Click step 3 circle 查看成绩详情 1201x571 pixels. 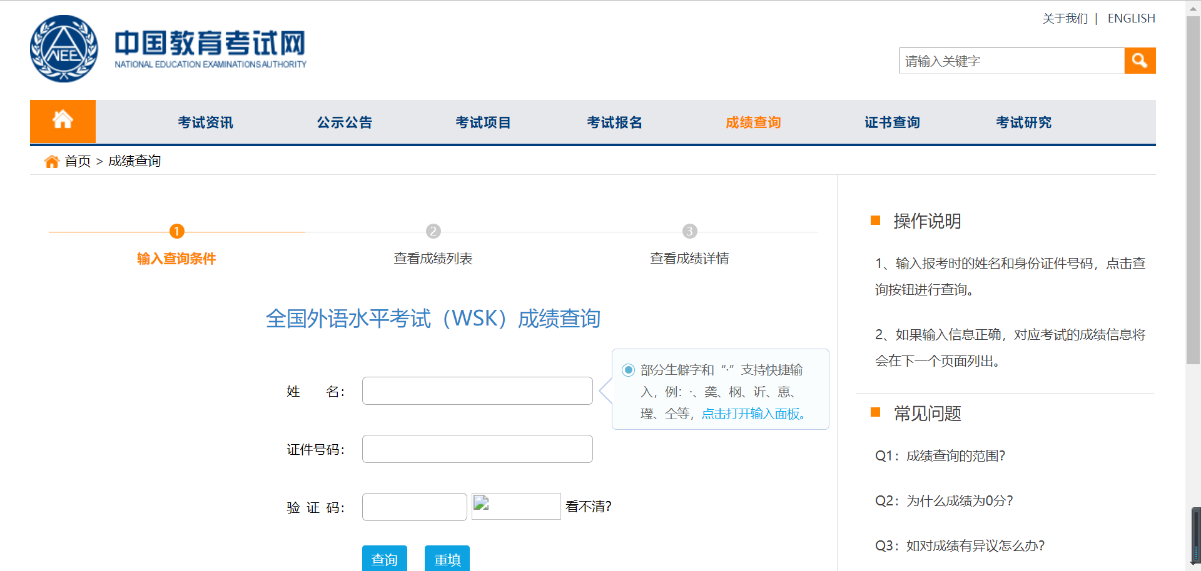[x=689, y=231]
